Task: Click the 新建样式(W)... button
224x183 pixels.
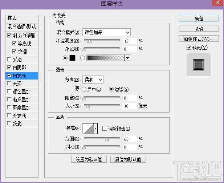Action: click(199, 39)
